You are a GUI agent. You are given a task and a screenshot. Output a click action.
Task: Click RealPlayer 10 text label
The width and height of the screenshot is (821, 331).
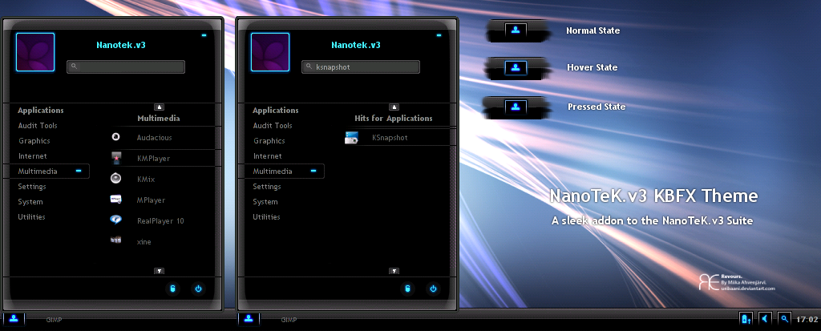160,221
